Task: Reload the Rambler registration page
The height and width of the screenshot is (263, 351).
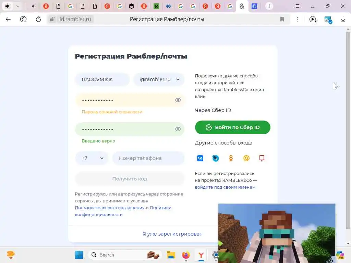Action: tap(38, 19)
